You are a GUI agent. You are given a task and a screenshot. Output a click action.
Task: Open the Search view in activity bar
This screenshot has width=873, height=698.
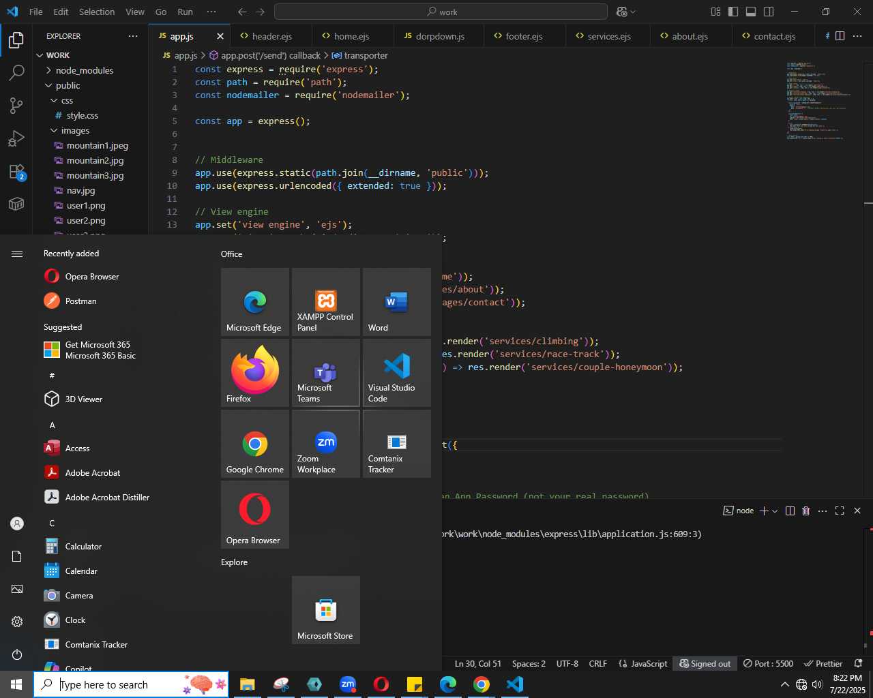point(16,72)
